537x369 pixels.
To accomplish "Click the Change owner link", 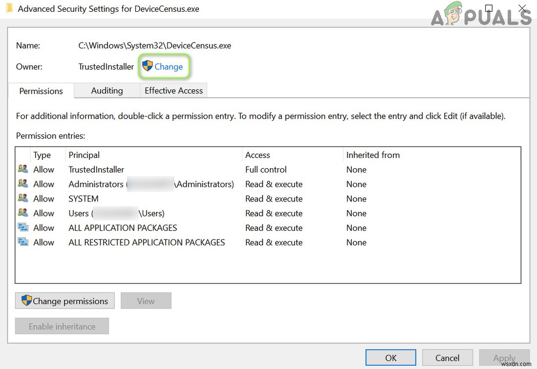I will [x=169, y=66].
